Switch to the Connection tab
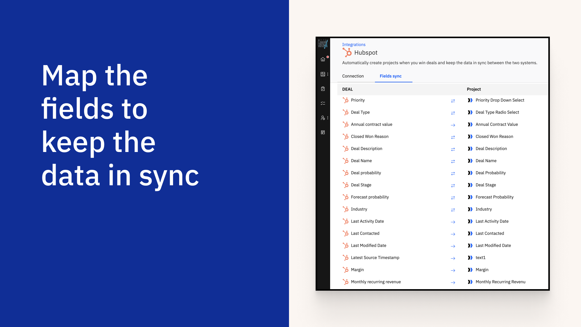Viewport: 581px width, 327px height. 353,76
